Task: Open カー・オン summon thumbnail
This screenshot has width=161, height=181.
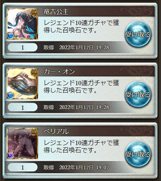Action: pos(22,84)
